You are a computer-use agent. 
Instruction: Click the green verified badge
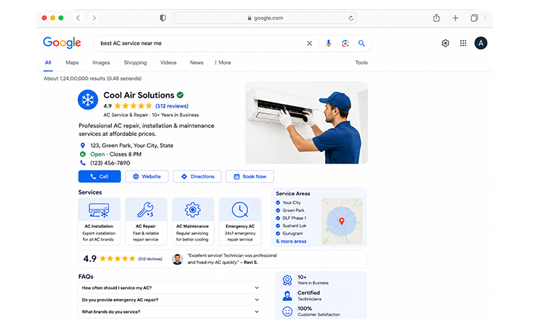click(x=180, y=95)
